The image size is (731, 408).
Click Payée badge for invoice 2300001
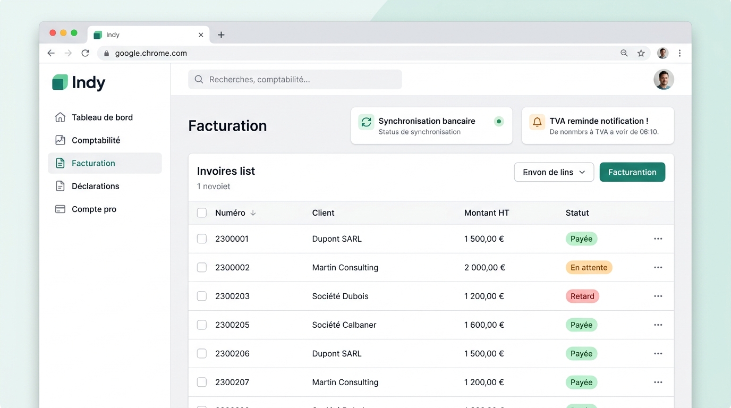pyautogui.click(x=581, y=239)
